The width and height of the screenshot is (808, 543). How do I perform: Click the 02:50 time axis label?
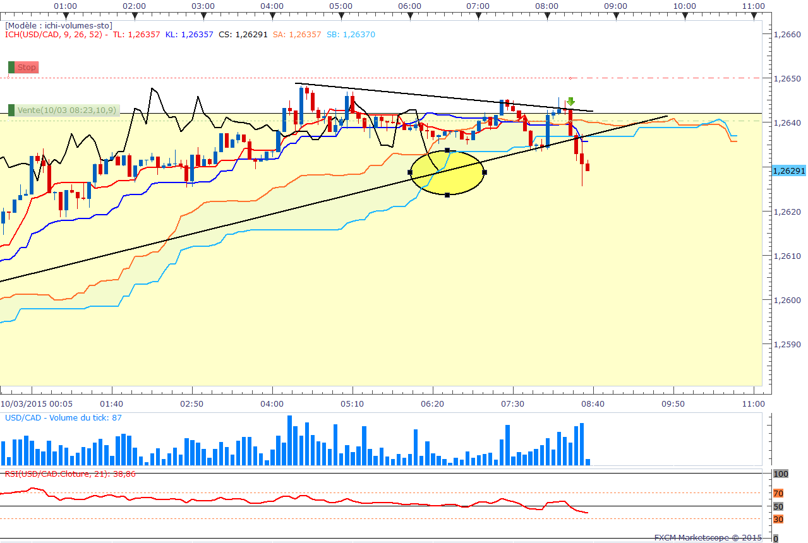click(191, 403)
